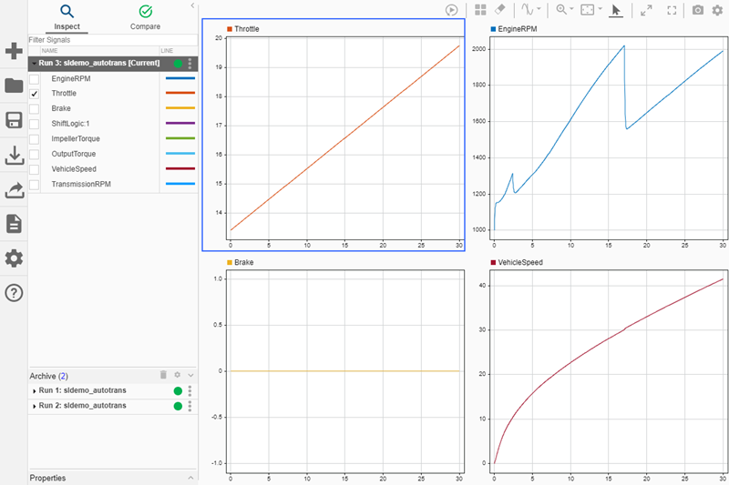729x485 pixels.
Task: Click the plus icon in left sidebar
Action: coord(14,51)
